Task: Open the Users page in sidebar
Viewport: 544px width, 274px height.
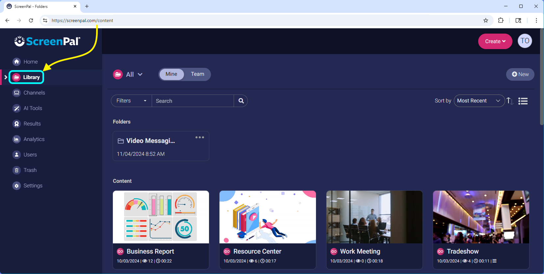Action: pos(25,154)
